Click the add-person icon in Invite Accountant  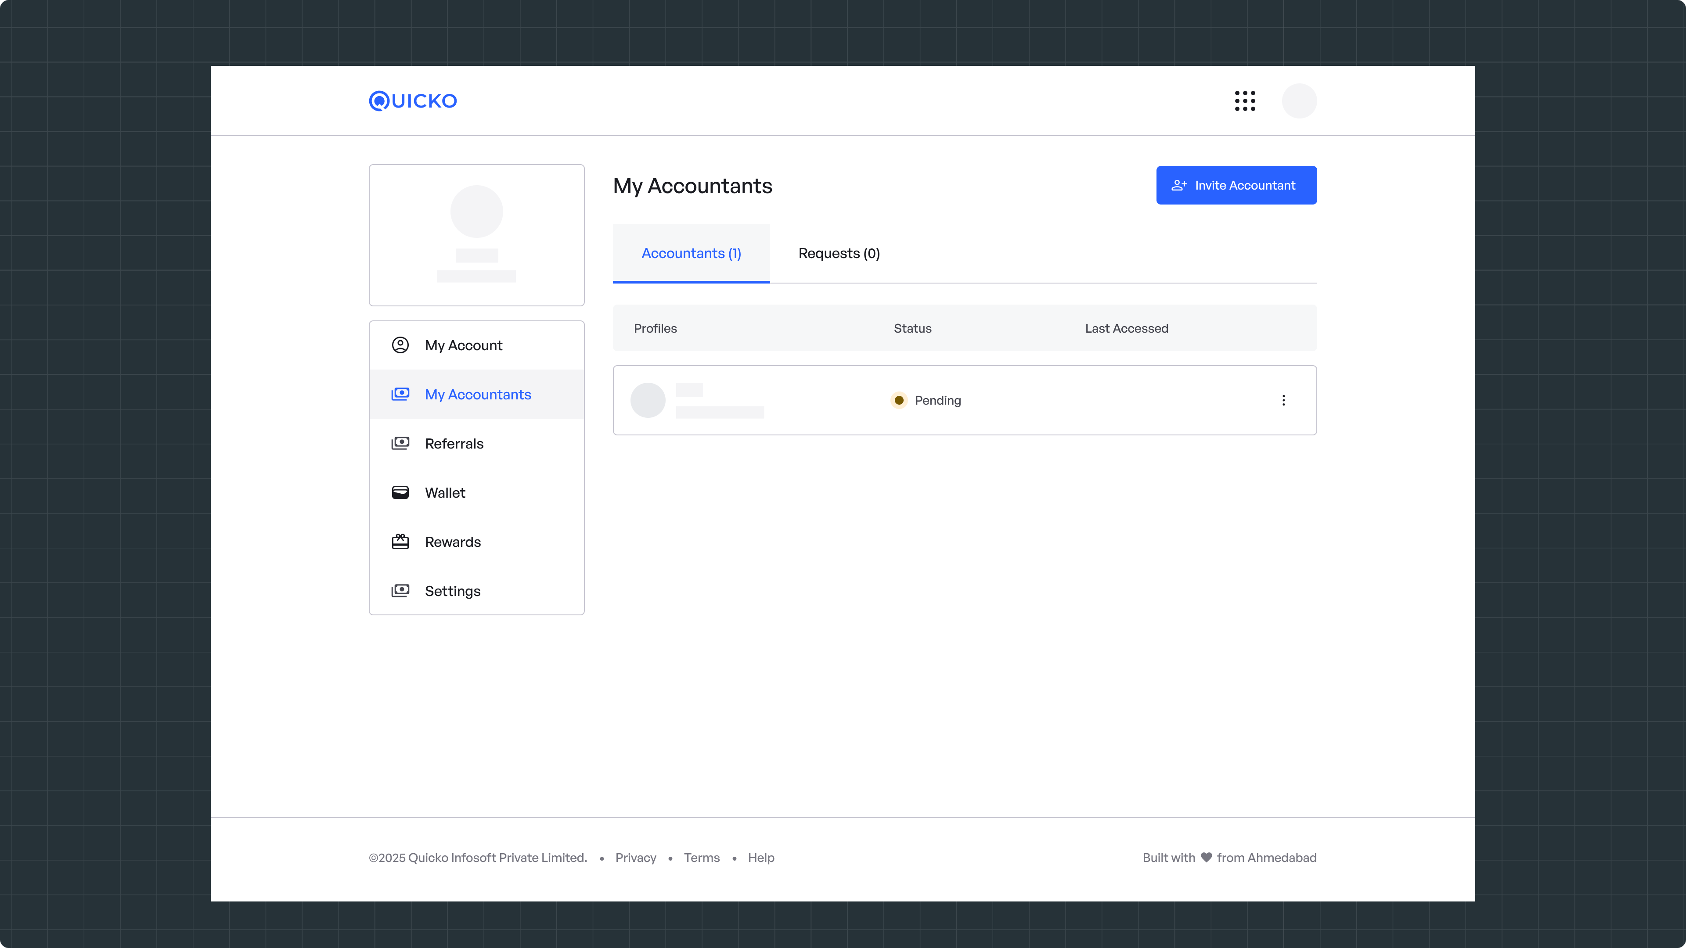[x=1179, y=185]
